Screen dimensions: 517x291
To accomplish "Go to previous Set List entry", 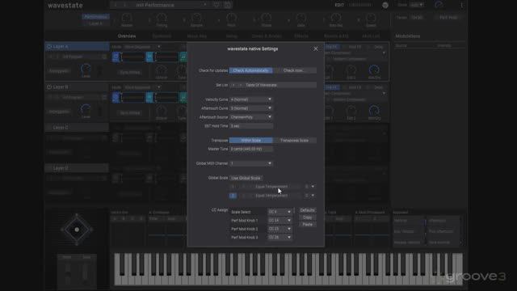I will click(233, 85).
